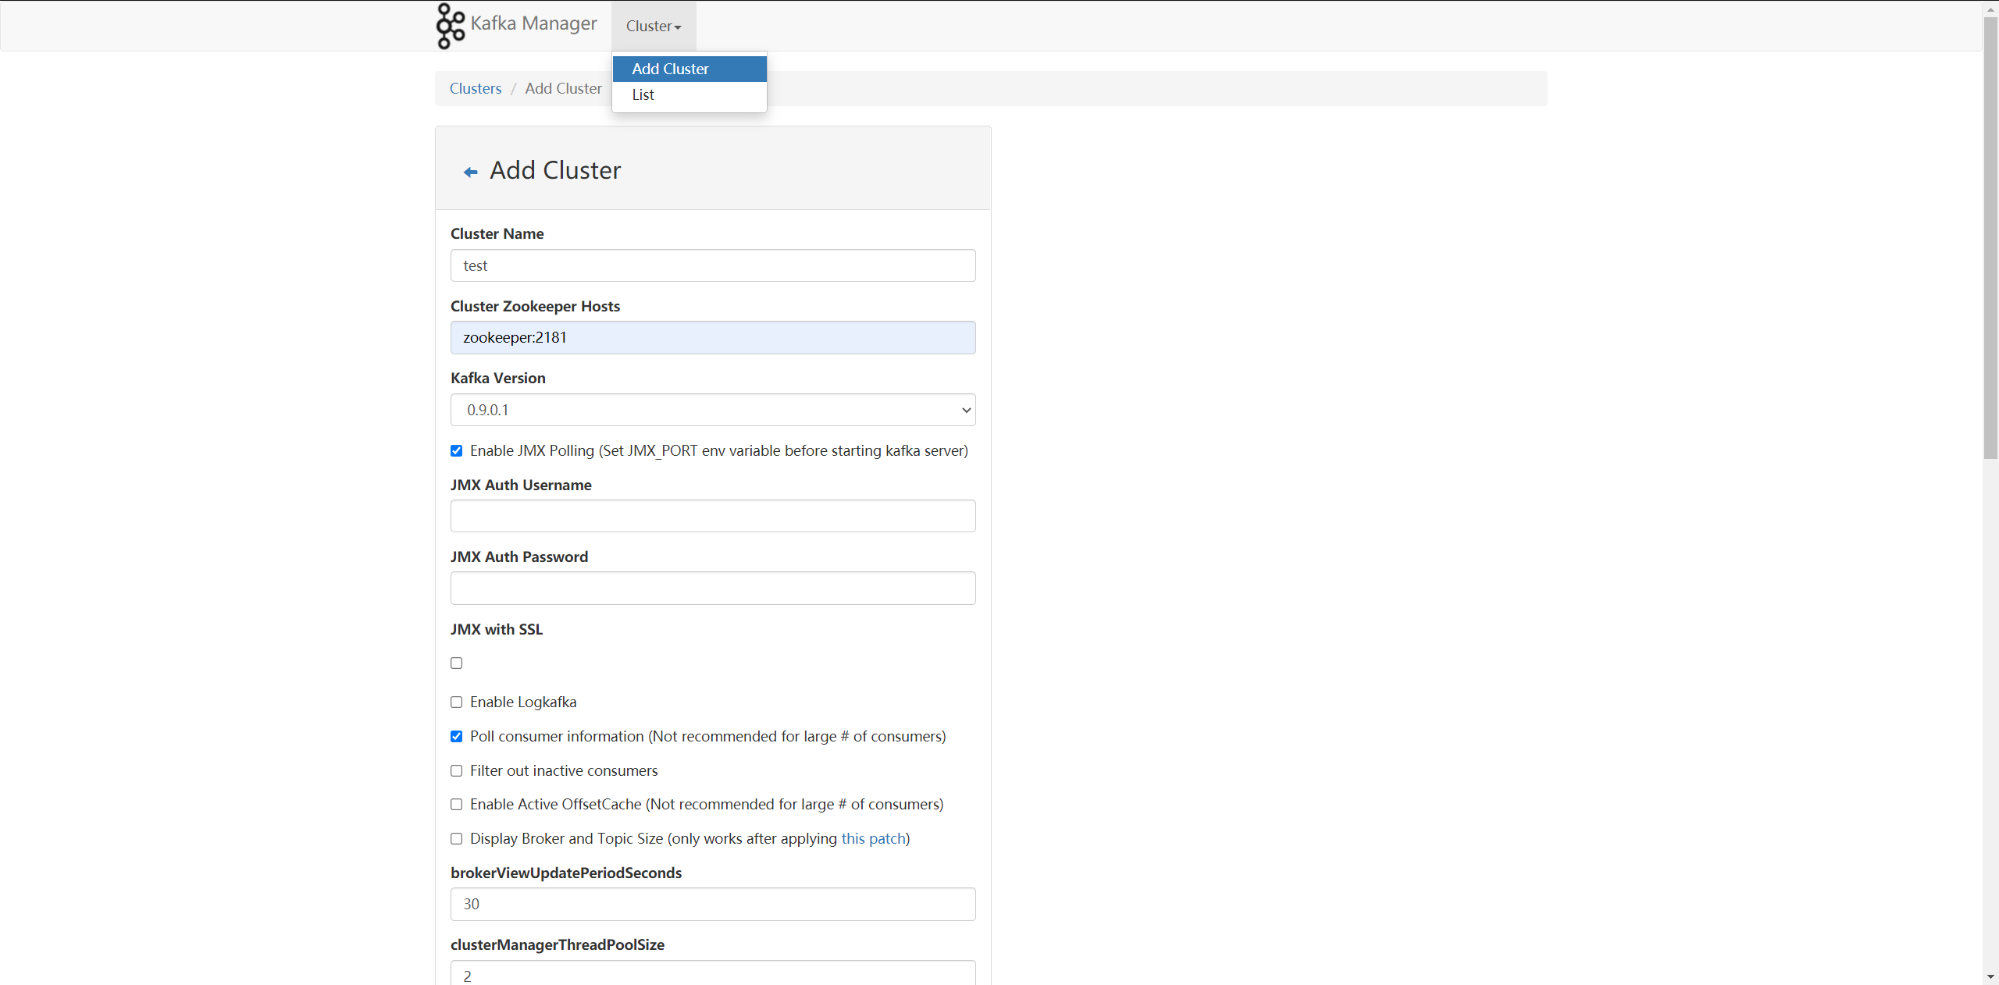Image resolution: width=1999 pixels, height=985 pixels.
Task: Select Add Cluster from Cluster menu
Action: [670, 69]
